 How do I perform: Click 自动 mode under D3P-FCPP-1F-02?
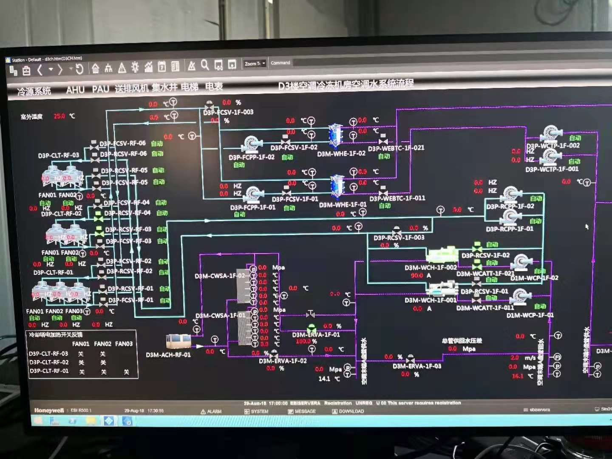(x=239, y=165)
